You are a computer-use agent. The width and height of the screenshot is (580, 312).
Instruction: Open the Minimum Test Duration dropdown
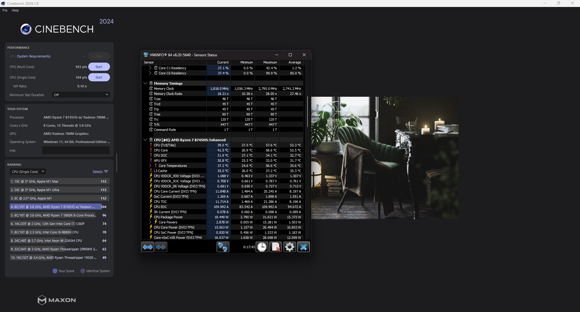click(x=81, y=95)
